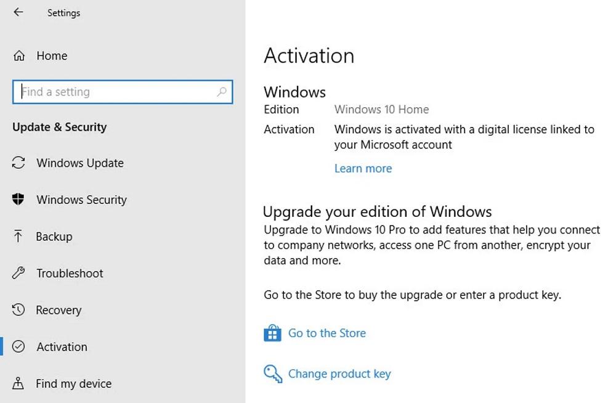Click the Home house icon

click(x=19, y=56)
